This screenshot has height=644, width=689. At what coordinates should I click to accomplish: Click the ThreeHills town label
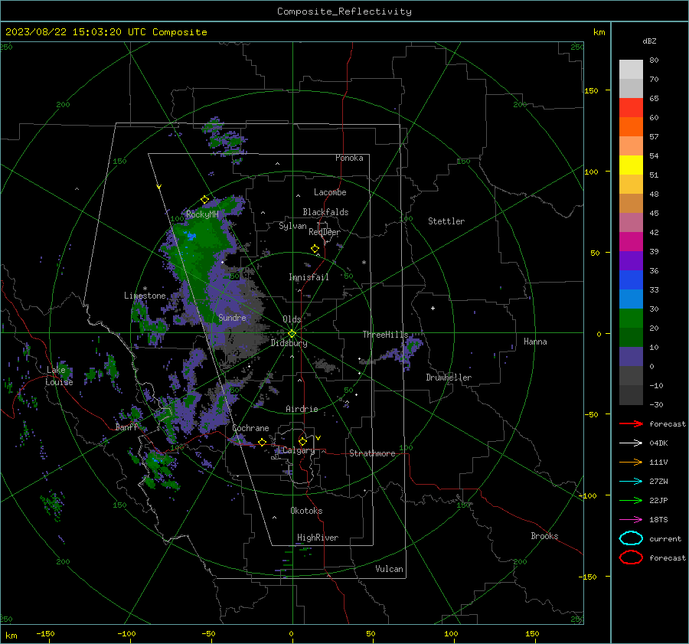click(x=385, y=335)
